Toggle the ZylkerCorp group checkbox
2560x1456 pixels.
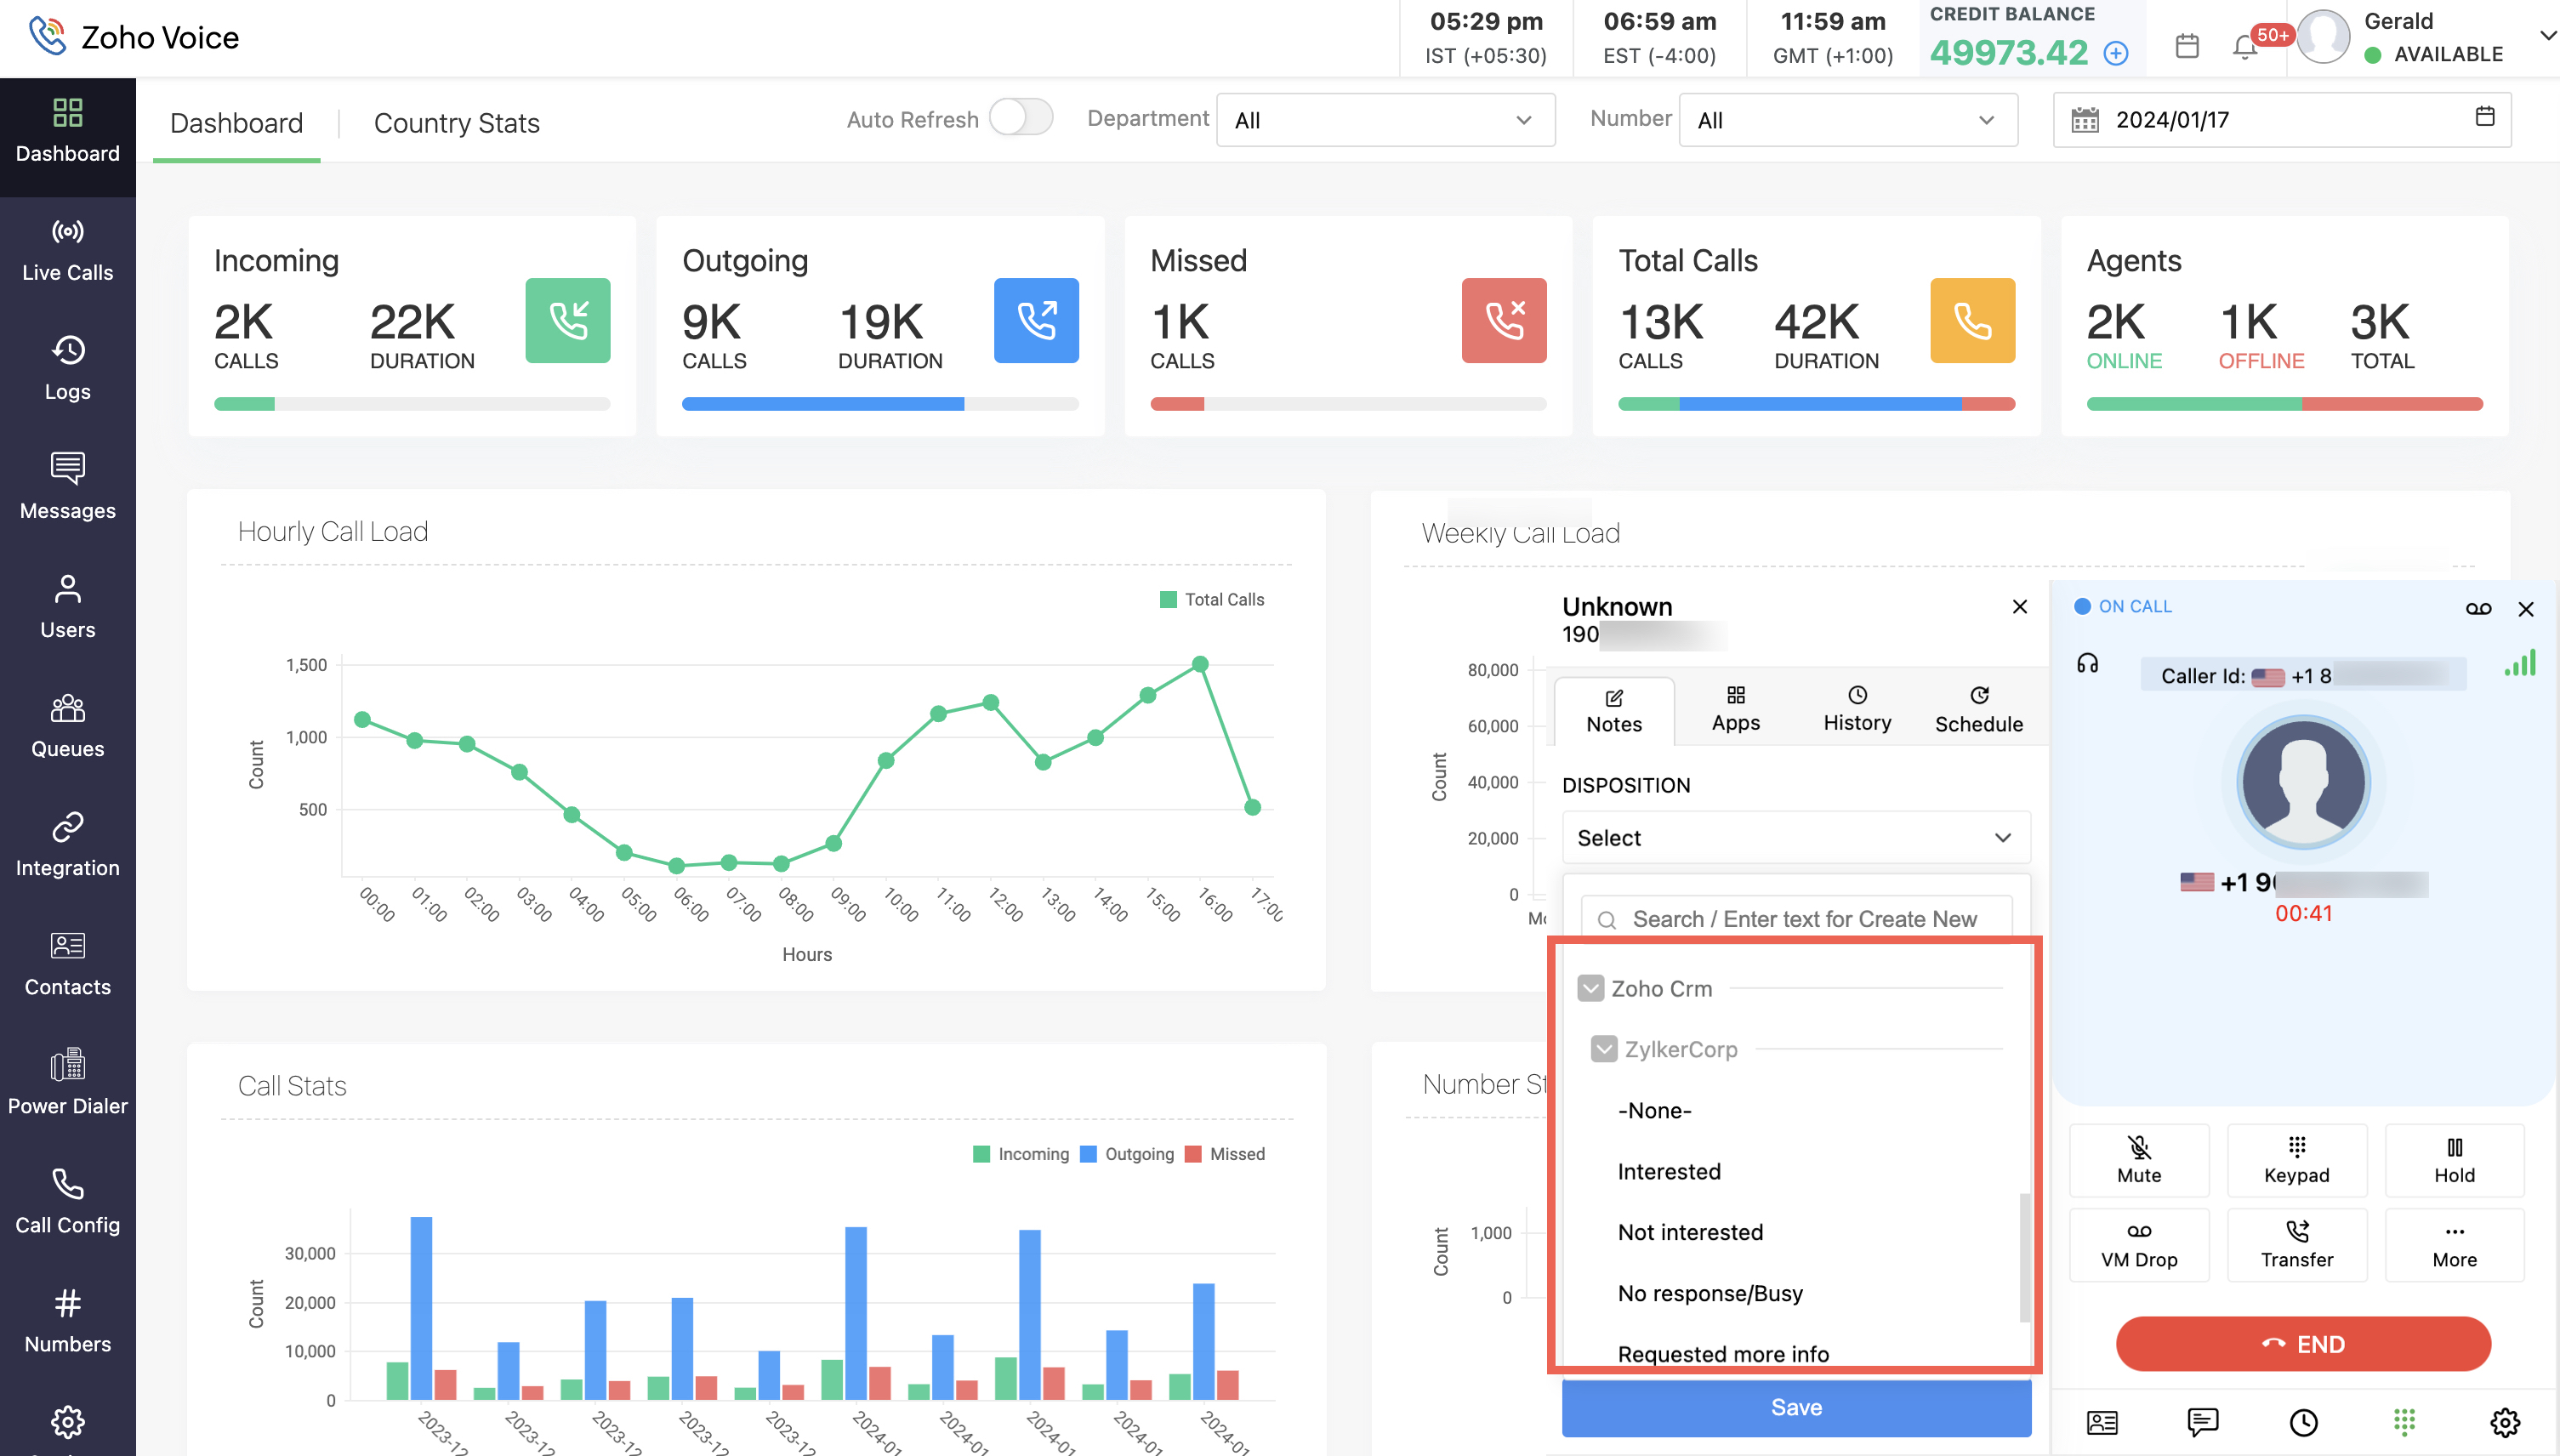[x=1603, y=1049]
